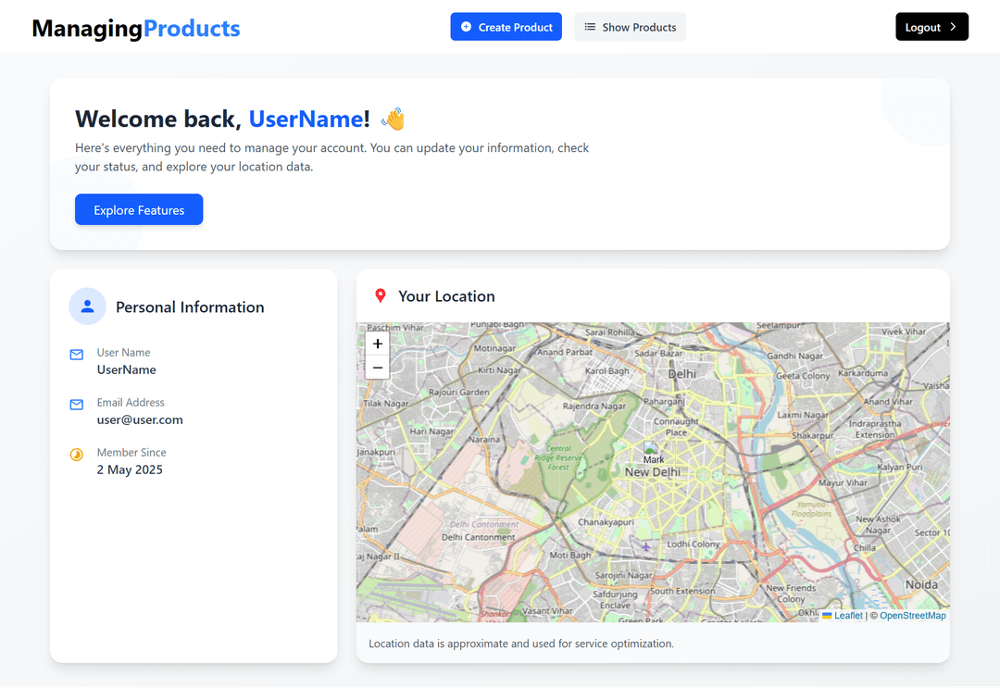1000x688 pixels.
Task: Click the UserName value under User Name
Action: pos(126,369)
